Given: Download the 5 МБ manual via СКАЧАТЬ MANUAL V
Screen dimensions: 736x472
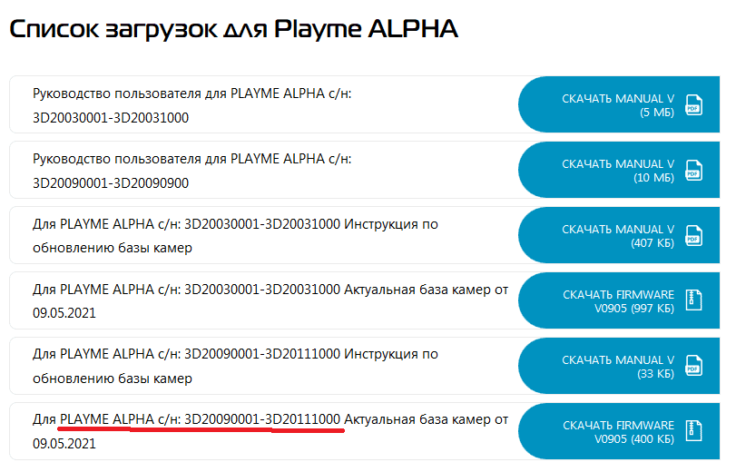Looking at the screenshot, I should (x=619, y=104).
